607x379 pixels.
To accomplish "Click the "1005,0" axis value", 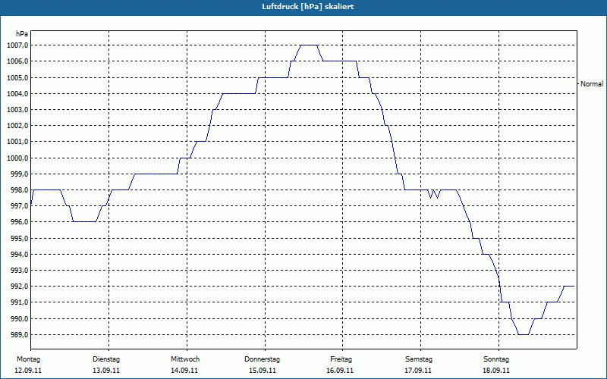I will point(17,78).
